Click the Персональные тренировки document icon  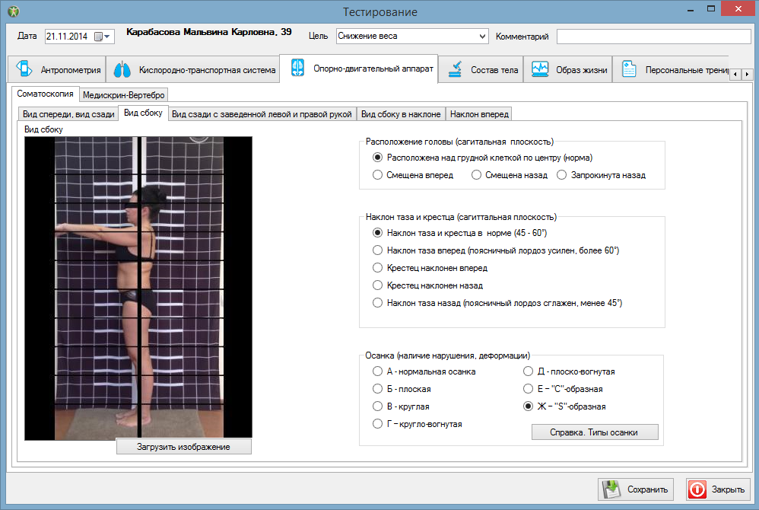click(x=629, y=69)
